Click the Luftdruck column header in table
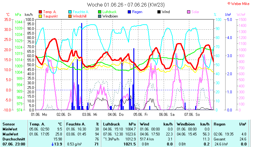The width and height of the screenshot is (253, 147). coord(112,124)
